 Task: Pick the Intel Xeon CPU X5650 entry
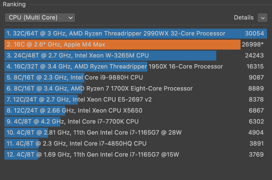[x=136, y=111]
